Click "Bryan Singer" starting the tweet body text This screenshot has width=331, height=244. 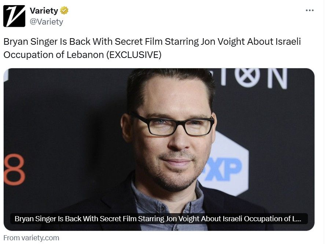coord(31,41)
